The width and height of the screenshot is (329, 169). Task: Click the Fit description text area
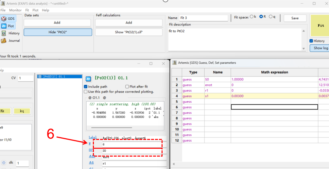(x=235, y=40)
